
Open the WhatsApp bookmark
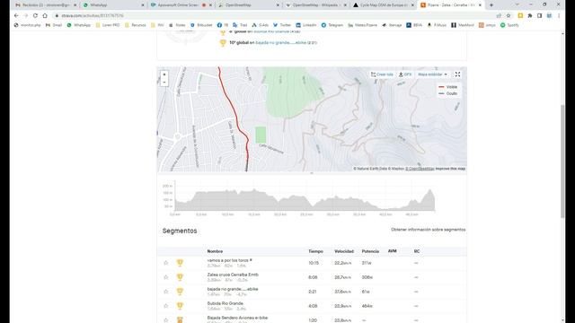pos(78,25)
